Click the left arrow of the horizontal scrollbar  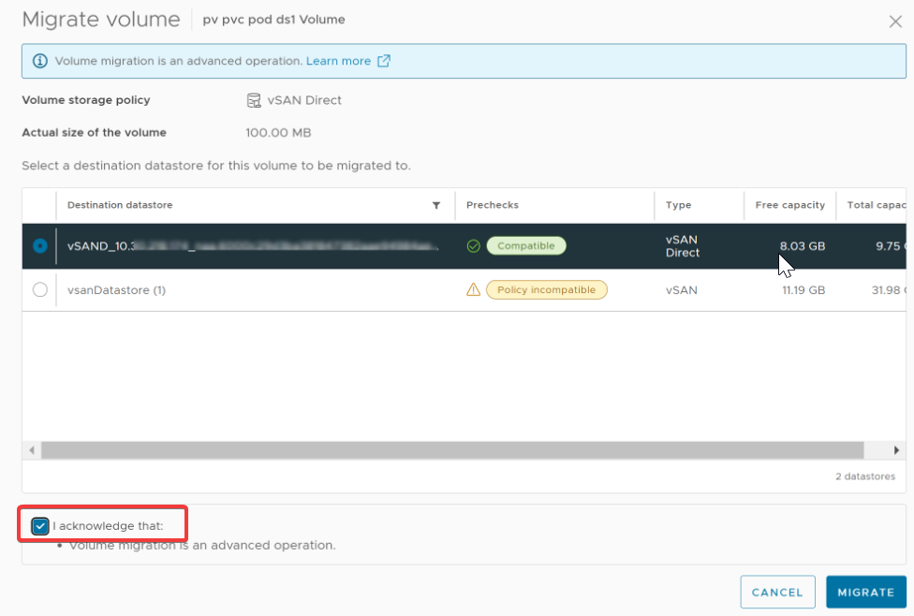[32, 450]
